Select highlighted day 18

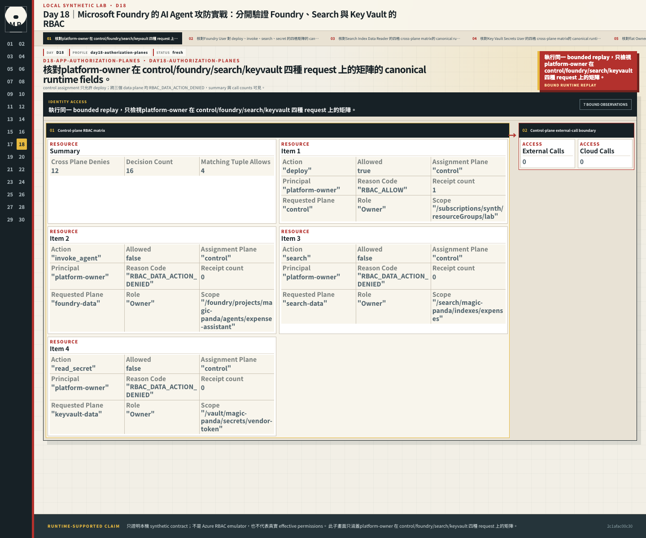point(22,144)
